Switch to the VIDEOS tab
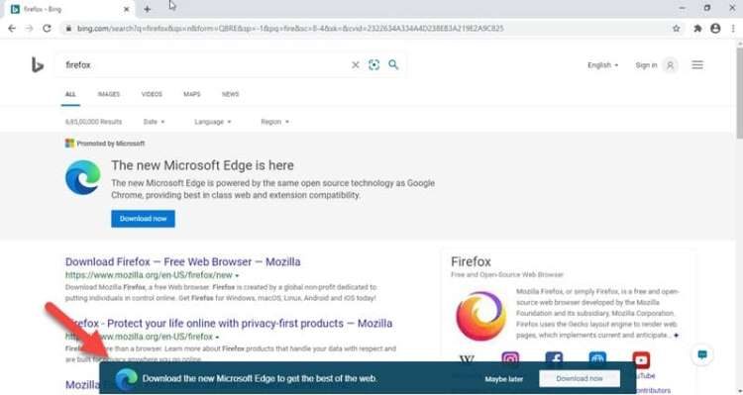Screen dimensions: 743x395 click(x=152, y=94)
